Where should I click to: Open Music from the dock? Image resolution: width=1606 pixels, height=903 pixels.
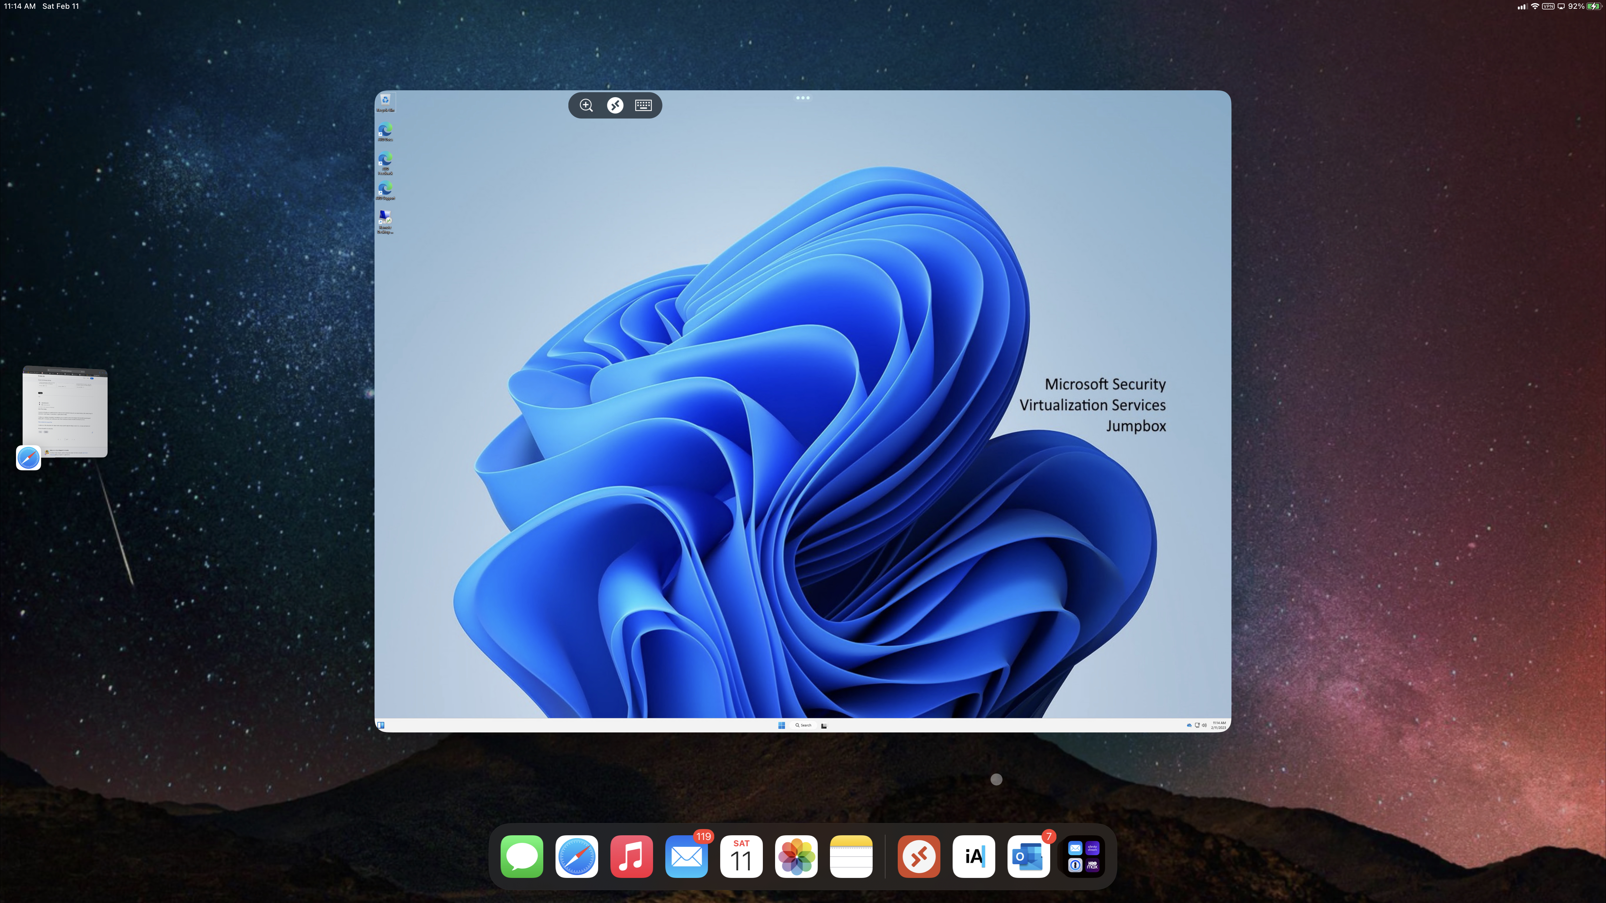631,856
